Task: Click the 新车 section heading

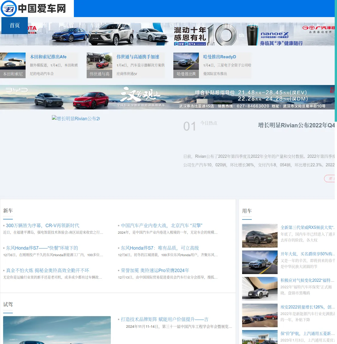Action: pos(8,211)
